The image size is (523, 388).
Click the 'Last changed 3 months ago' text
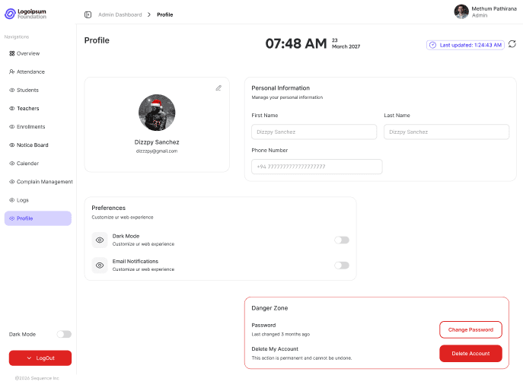(x=280, y=334)
